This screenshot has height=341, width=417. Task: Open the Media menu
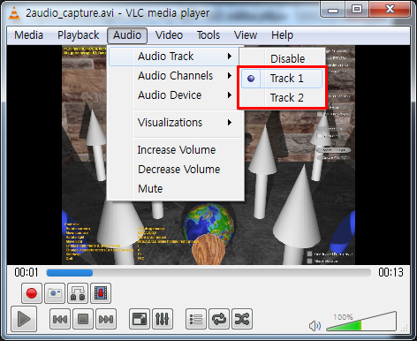pos(29,35)
